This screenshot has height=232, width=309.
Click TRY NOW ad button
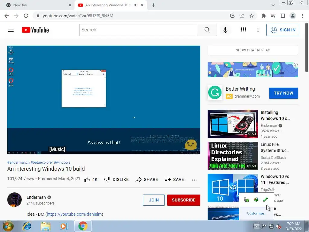(283, 93)
